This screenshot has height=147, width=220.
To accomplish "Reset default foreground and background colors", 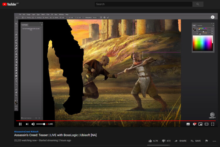I will pyautogui.click(x=16, y=100).
